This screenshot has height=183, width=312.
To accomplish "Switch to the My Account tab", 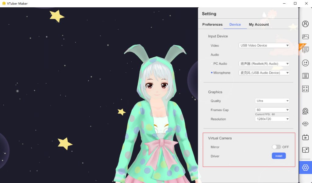I will [x=259, y=24].
